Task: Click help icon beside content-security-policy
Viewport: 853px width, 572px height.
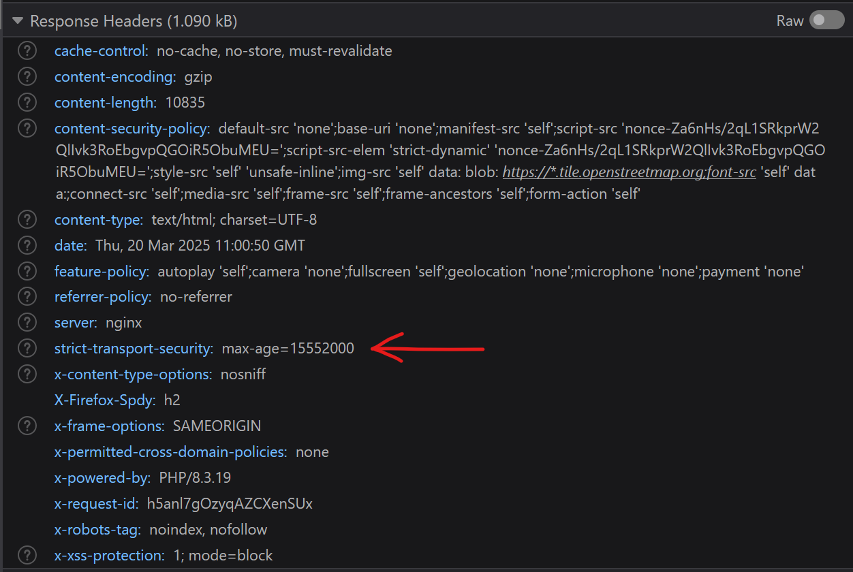Action: [27, 129]
